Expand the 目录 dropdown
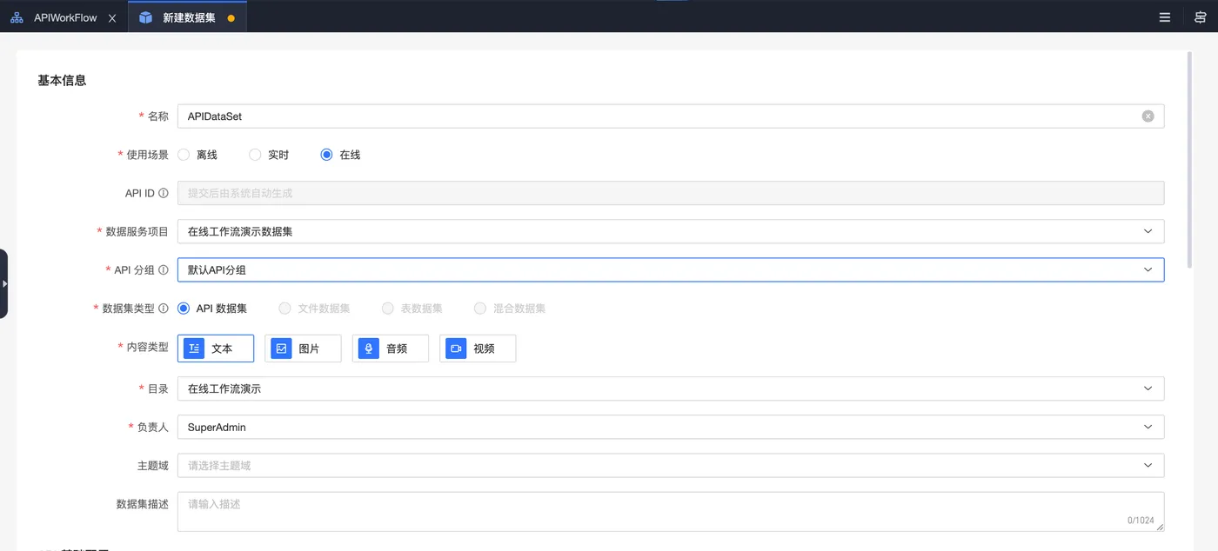Viewport: 1218px width, 551px height. 671,388
